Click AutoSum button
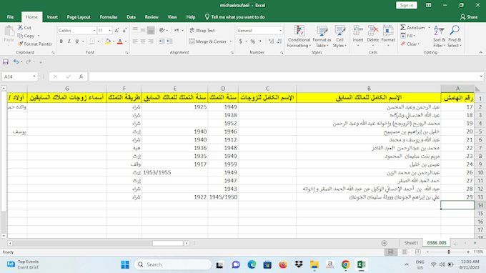The height and width of the screenshot is (273, 486). (x=412, y=28)
